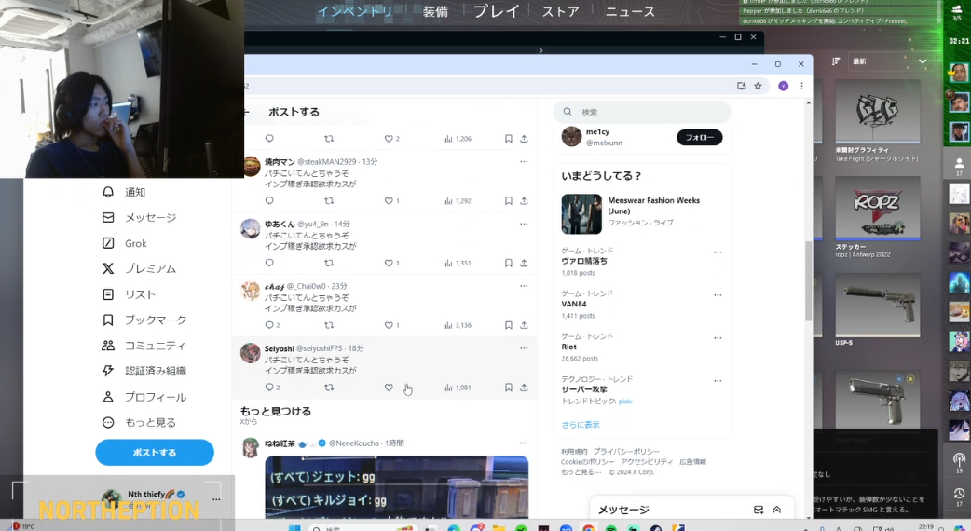This screenshot has height=531, width=971.
Task: Expand the メッセージ drawer with double chevron
Action: pyautogui.click(x=776, y=510)
